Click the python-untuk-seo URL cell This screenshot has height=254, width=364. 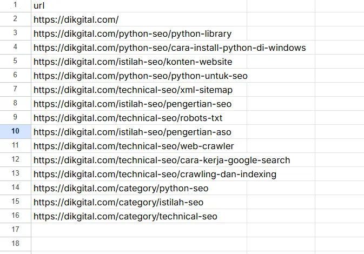click(140, 76)
